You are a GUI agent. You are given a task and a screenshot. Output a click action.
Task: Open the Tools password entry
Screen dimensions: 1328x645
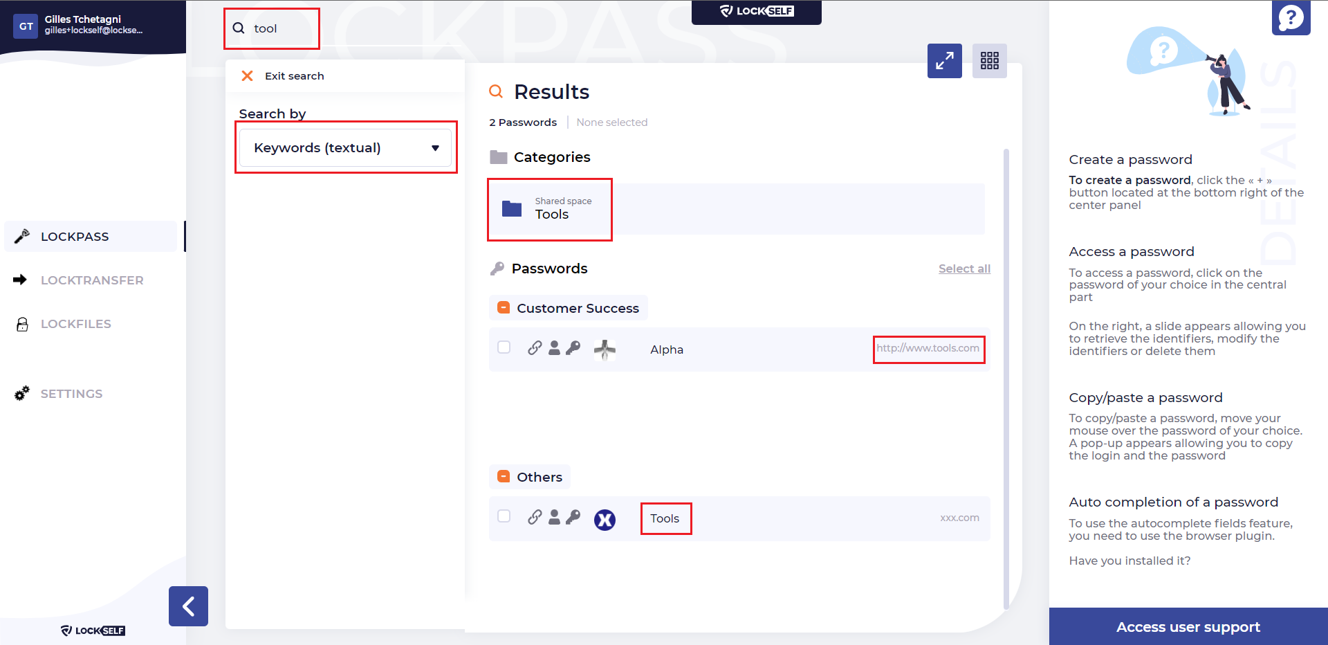pos(739,518)
